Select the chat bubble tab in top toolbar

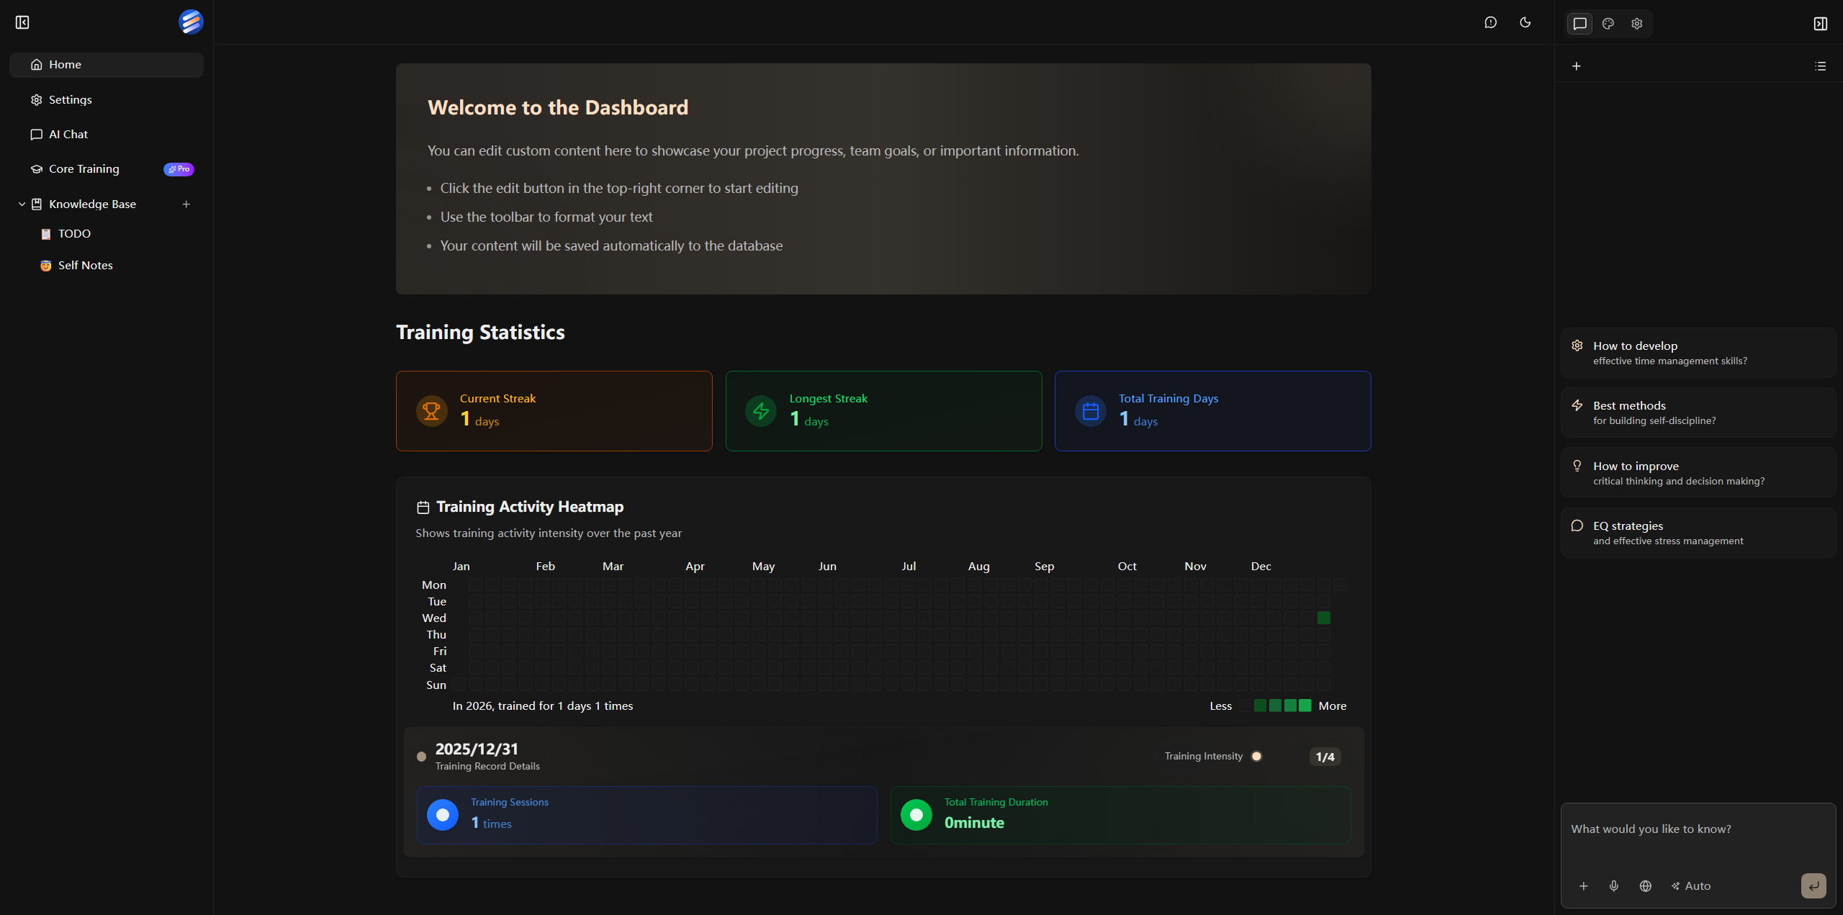[x=1579, y=23]
